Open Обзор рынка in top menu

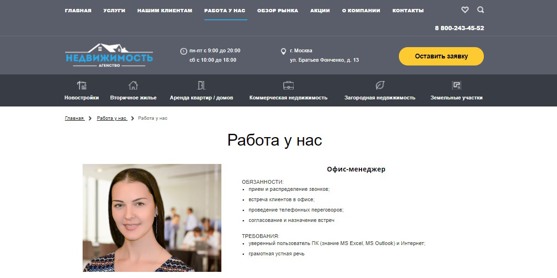click(x=278, y=10)
